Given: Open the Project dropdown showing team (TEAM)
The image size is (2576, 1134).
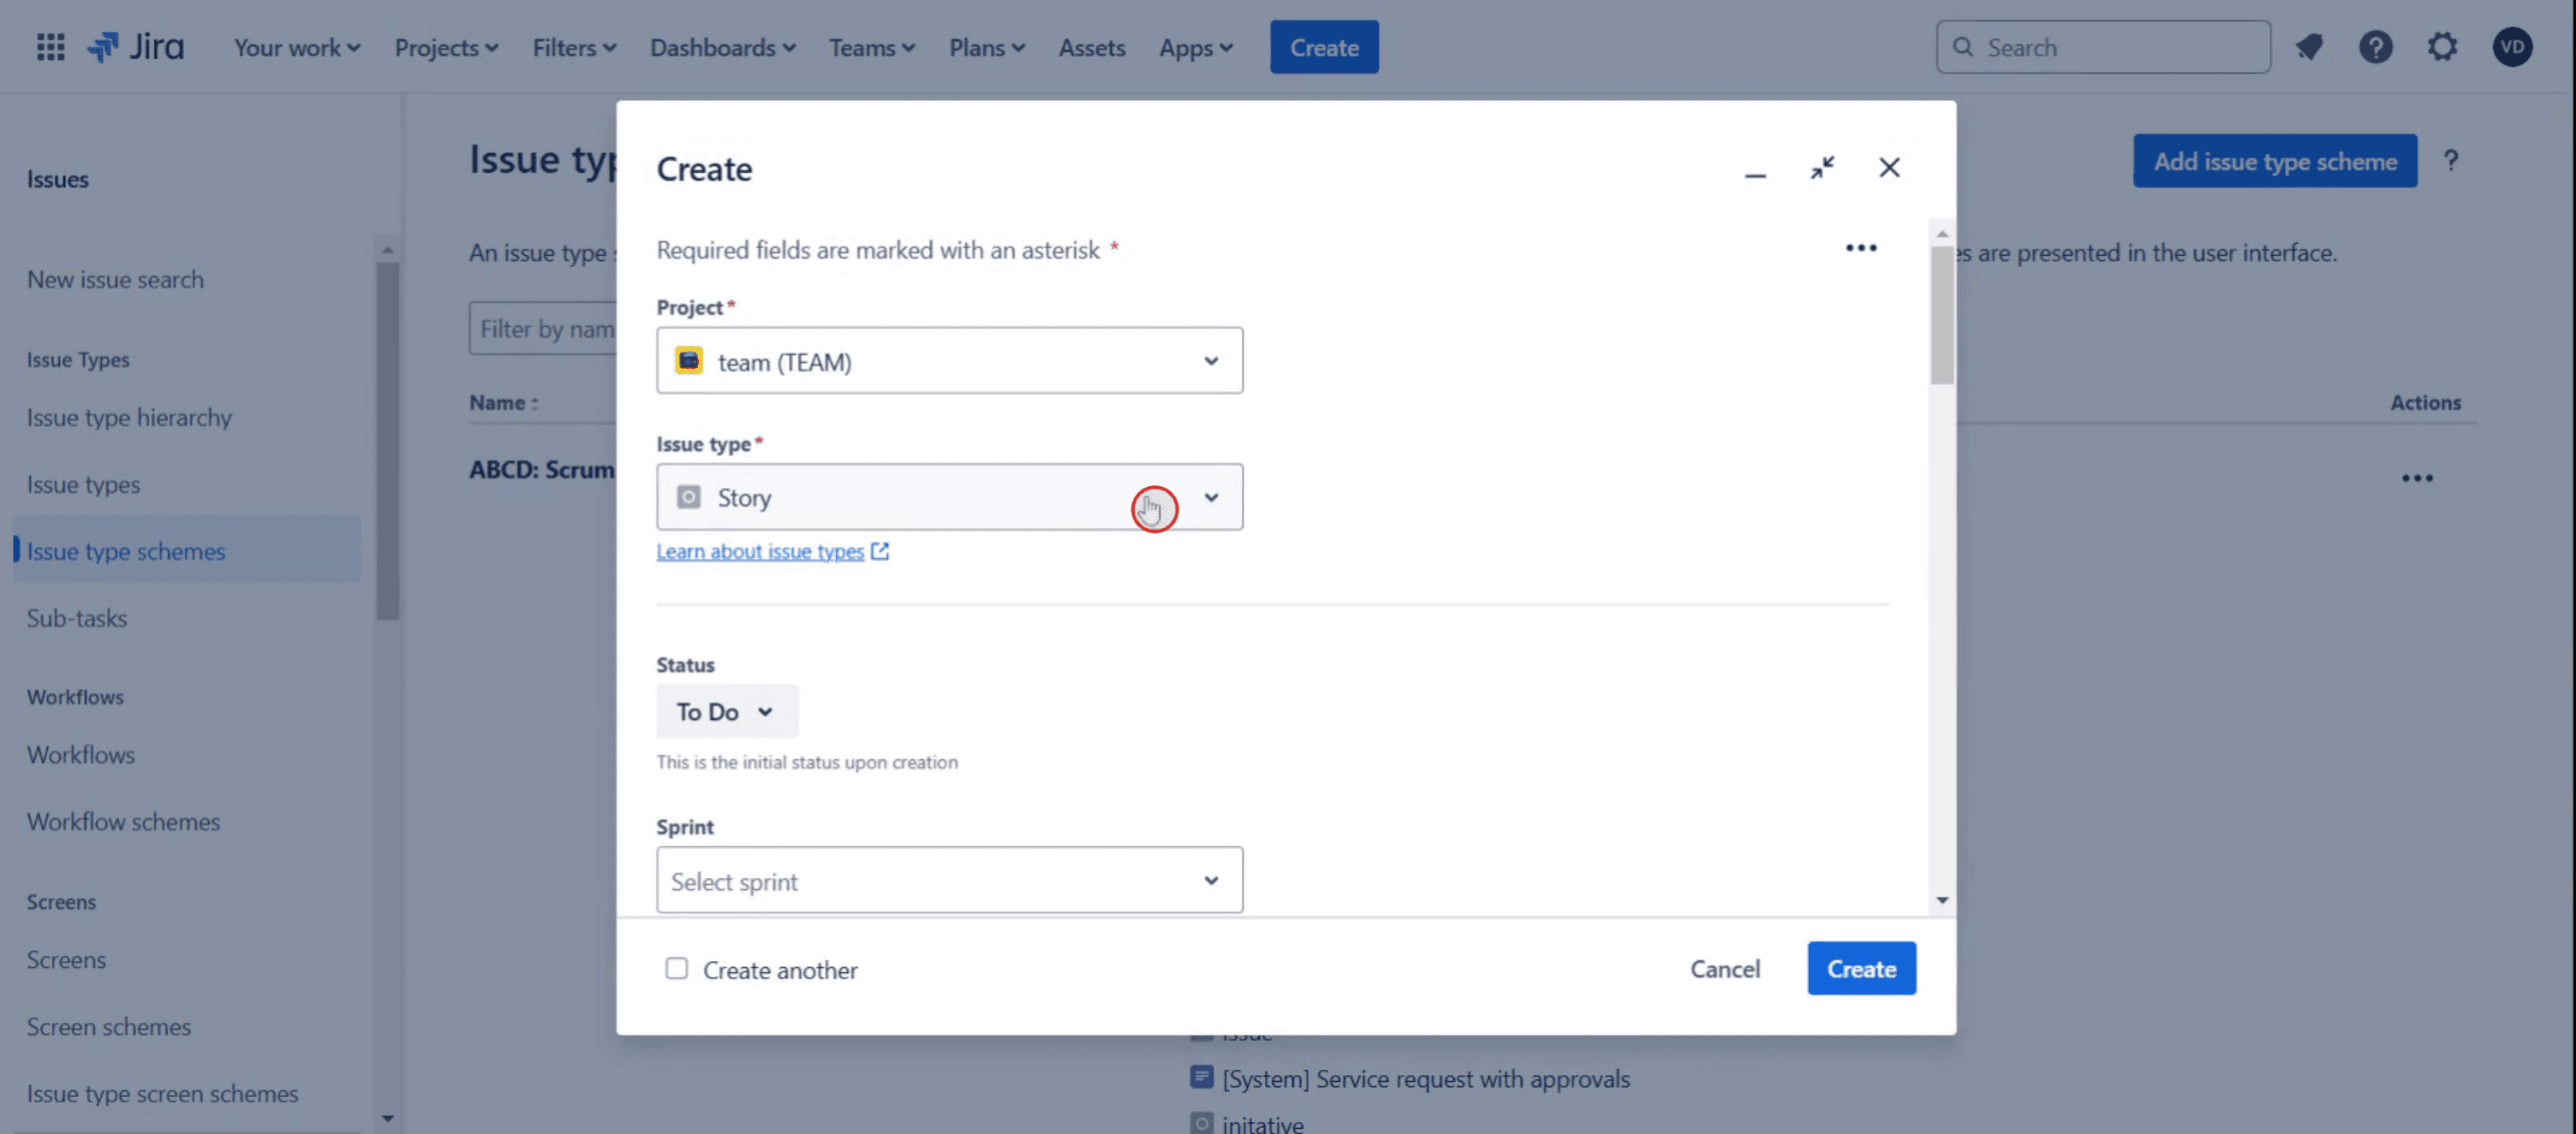Looking at the screenshot, I should point(949,360).
